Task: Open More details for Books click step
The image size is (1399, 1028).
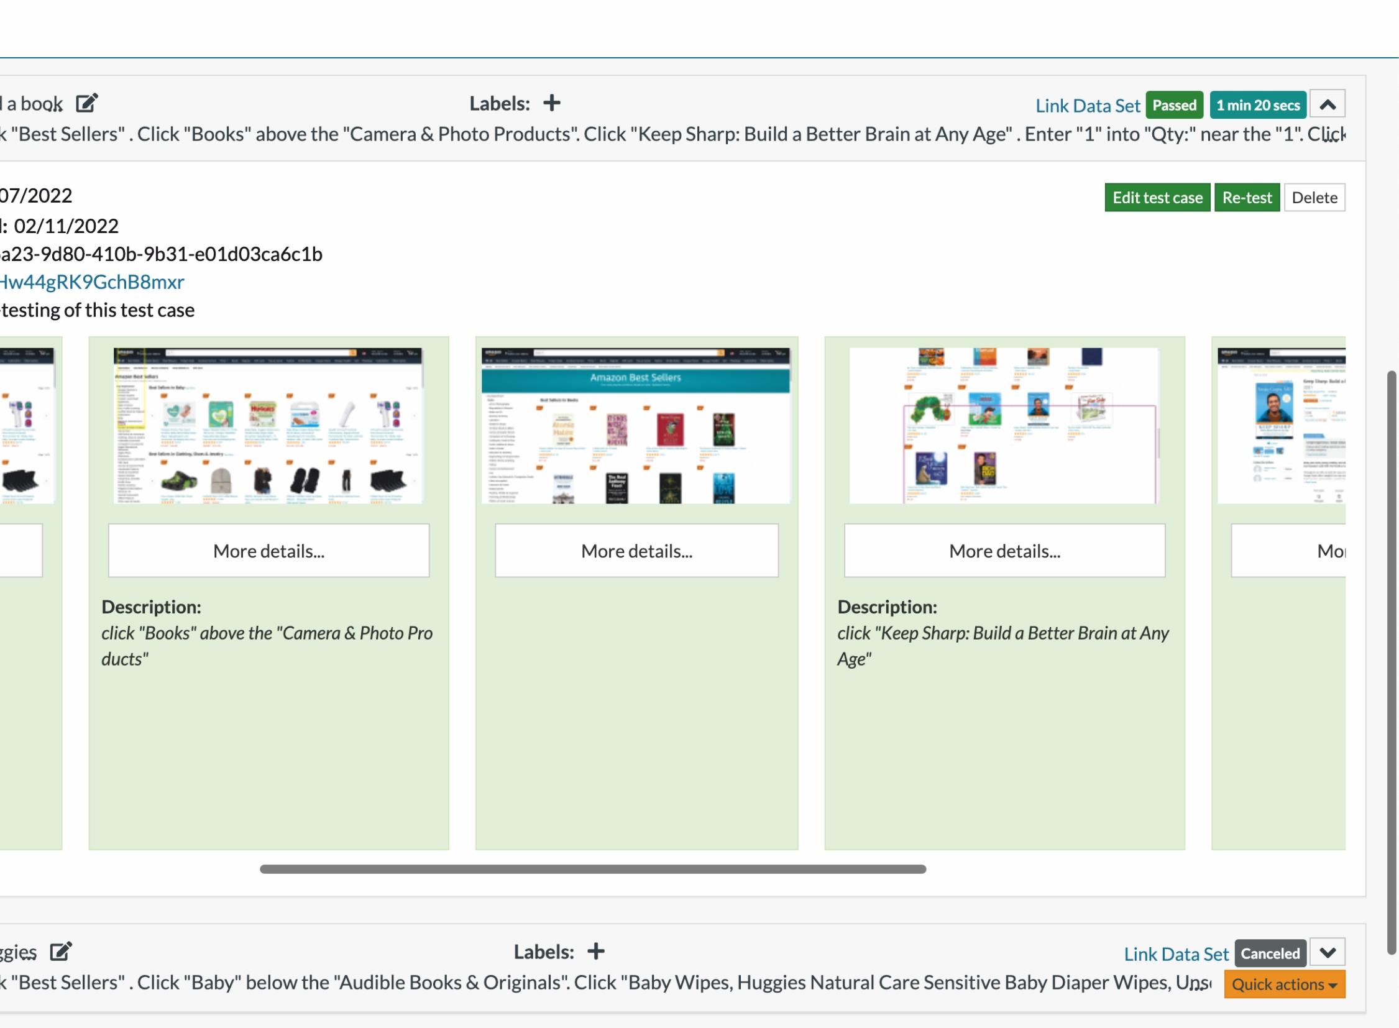Action: [x=268, y=551]
